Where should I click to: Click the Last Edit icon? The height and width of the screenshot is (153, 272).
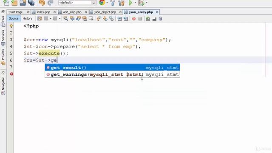(x=40, y=19)
